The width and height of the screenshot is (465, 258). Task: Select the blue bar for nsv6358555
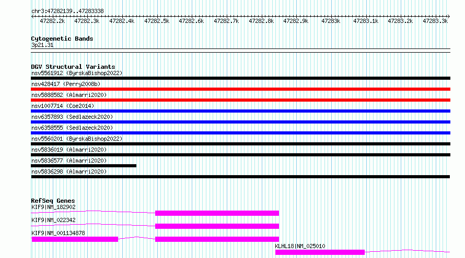coord(240,133)
